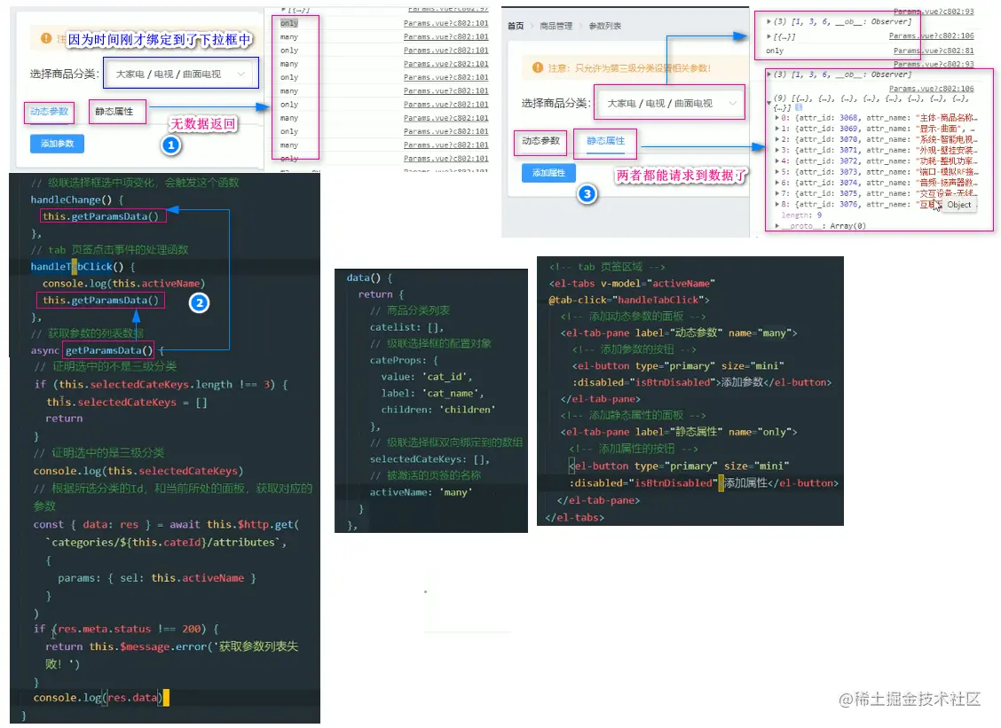Click catelist: [] in data block
Screen dimensions: 1001x728
(x=406, y=327)
